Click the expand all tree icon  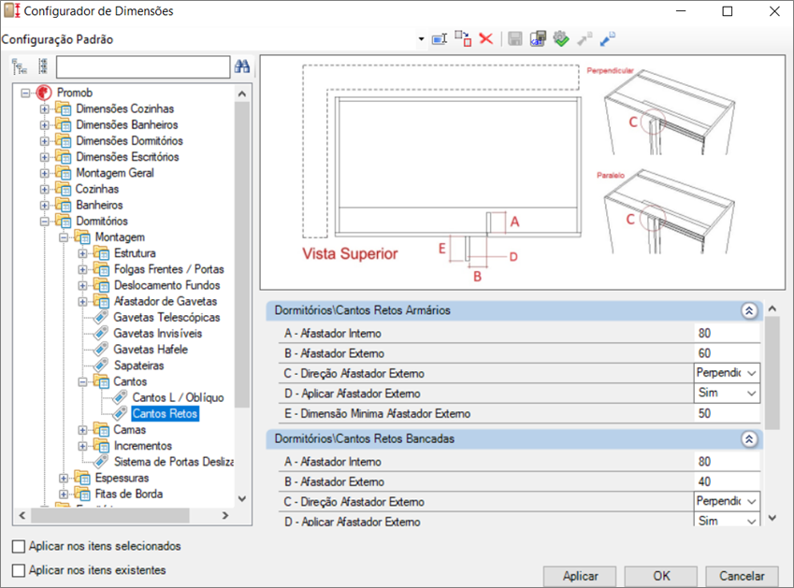click(x=20, y=66)
